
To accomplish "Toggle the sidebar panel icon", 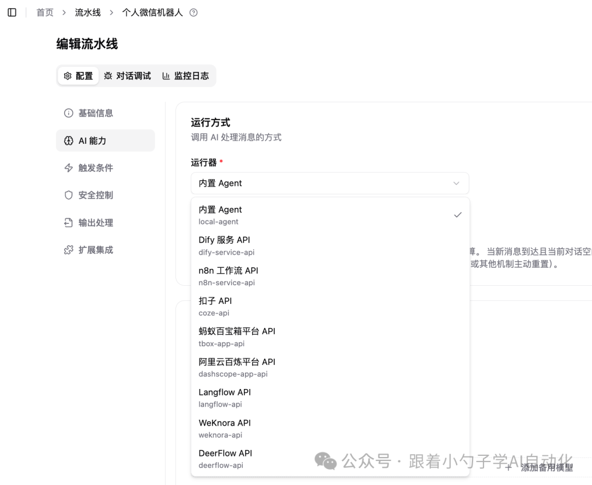I will (x=12, y=13).
